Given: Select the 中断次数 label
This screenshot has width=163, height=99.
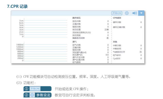Looking at the screenshot, I should point(117,45).
